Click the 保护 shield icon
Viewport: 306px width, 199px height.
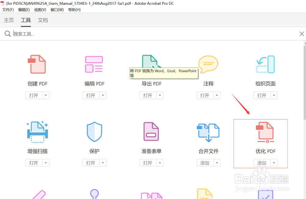(94, 132)
